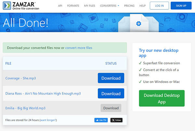Click the Zamzar logo icon
The height and width of the screenshot is (131, 195).
click(x=7, y=6)
